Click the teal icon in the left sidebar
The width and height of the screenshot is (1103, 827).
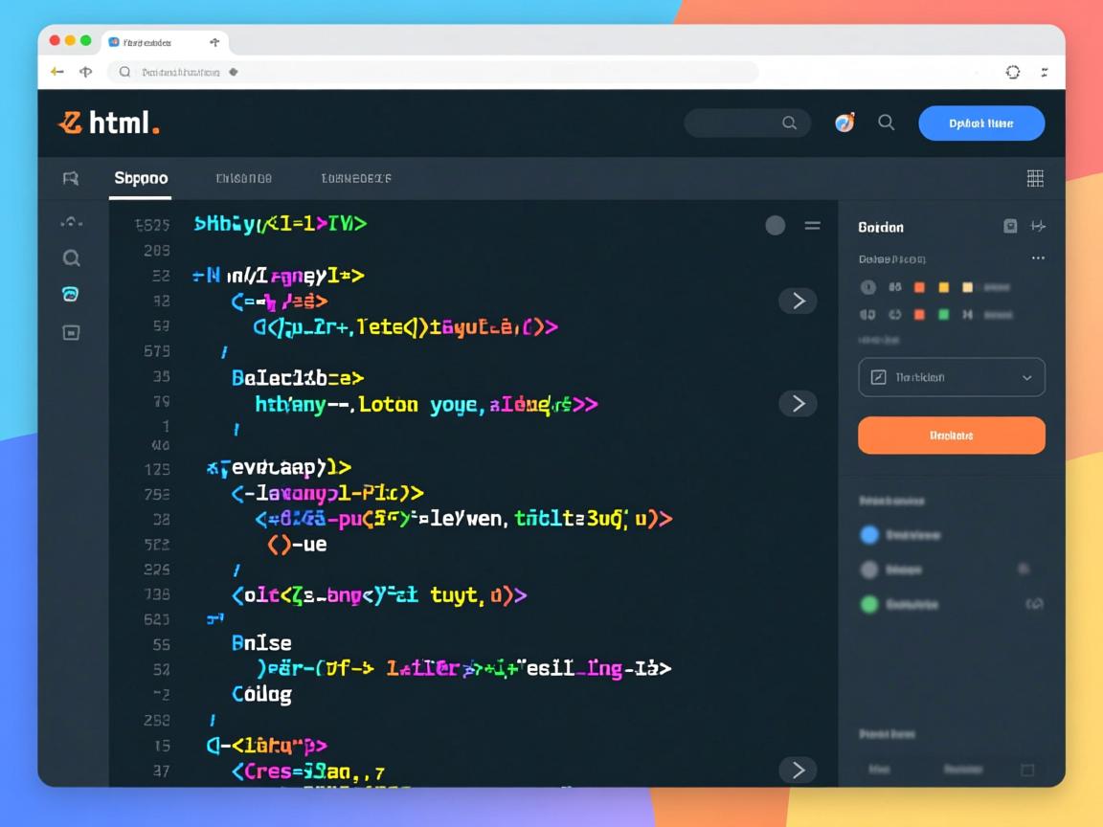(x=71, y=295)
